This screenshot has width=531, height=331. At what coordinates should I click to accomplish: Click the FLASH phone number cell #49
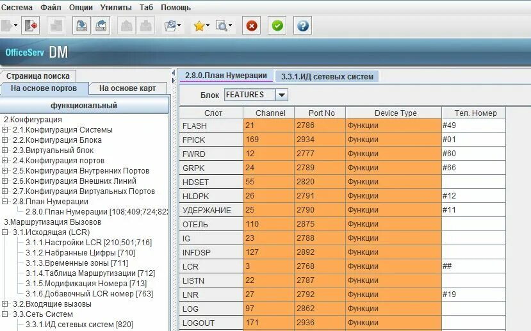[474, 125]
